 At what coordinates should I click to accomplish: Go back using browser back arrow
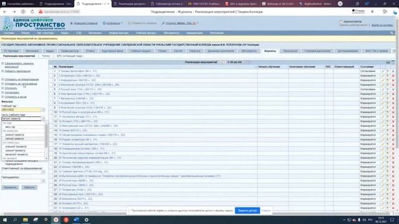(x=5, y=12)
